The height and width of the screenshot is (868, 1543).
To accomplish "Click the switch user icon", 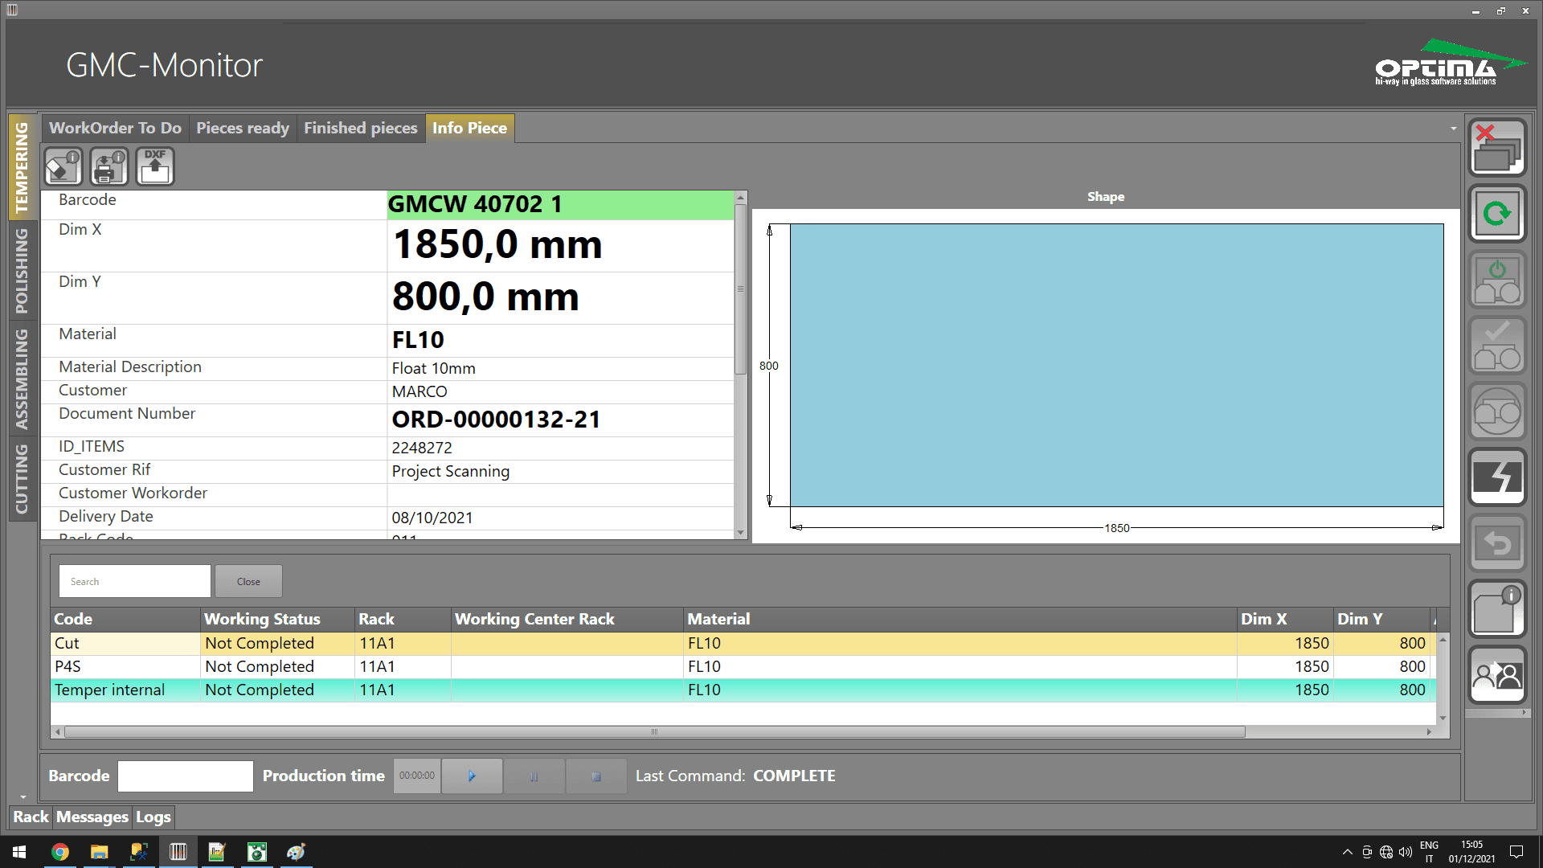I will click(x=1498, y=675).
